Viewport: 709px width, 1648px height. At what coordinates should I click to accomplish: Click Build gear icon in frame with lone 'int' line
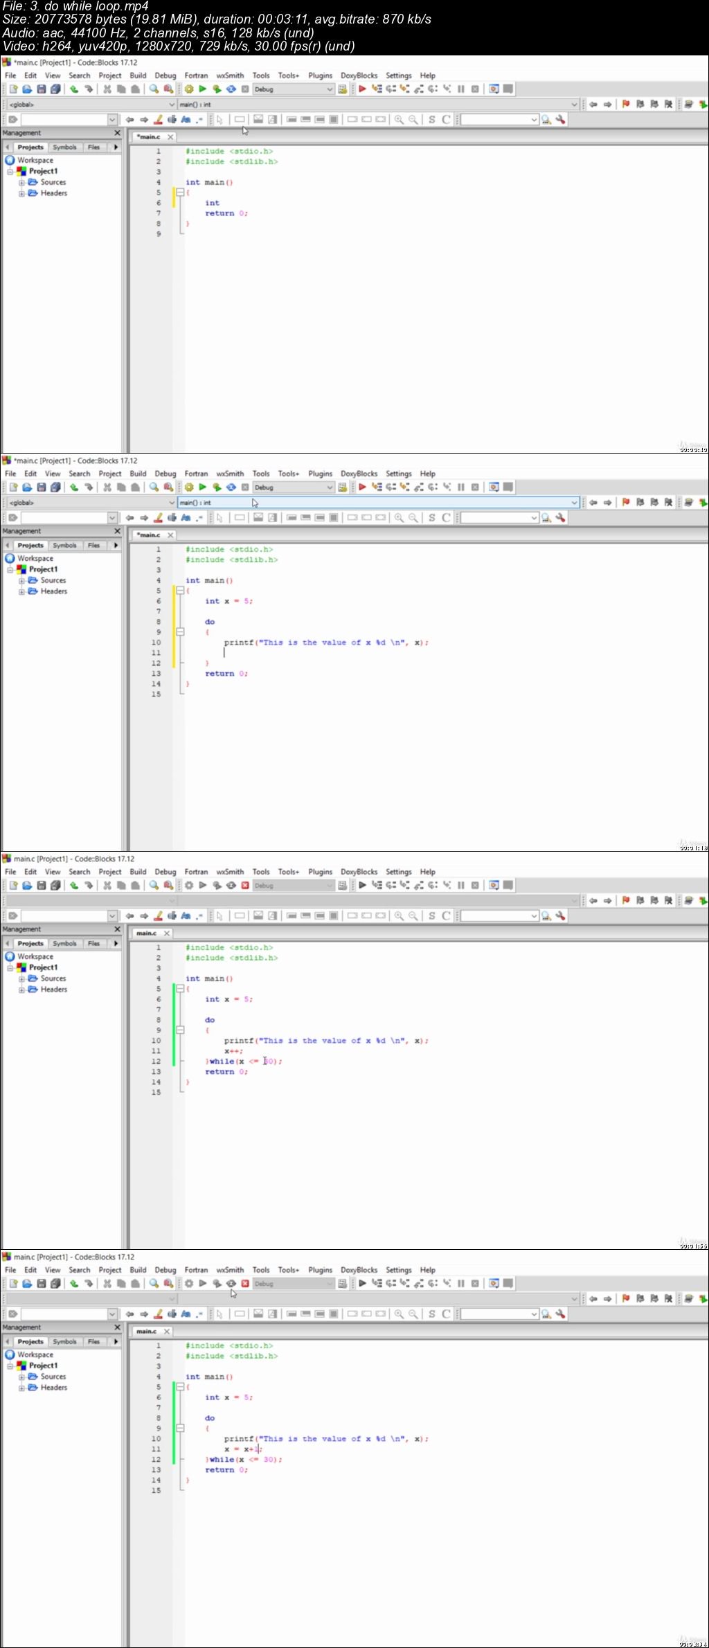pos(189,89)
